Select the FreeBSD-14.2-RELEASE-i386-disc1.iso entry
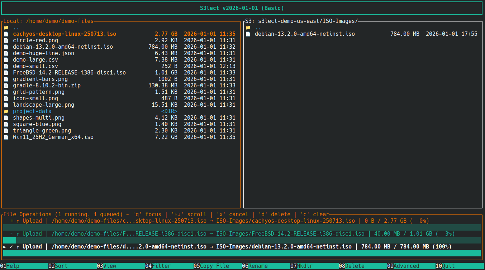 tap(69, 72)
